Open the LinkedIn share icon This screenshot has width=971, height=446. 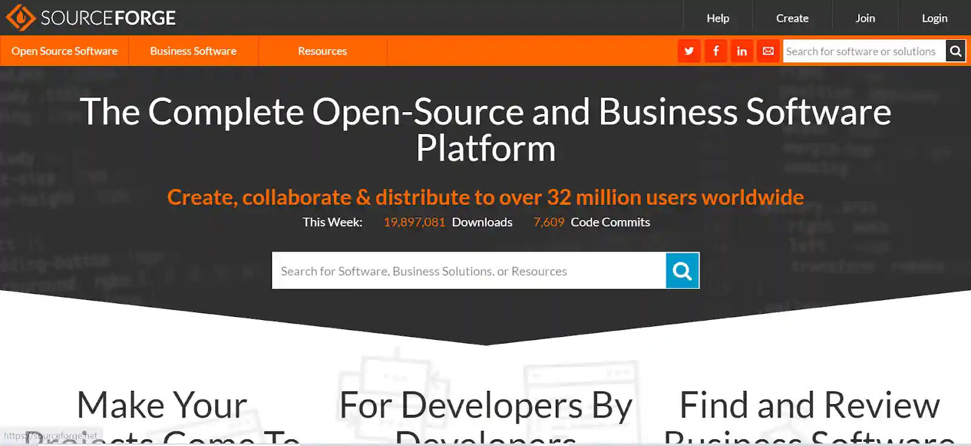point(742,51)
